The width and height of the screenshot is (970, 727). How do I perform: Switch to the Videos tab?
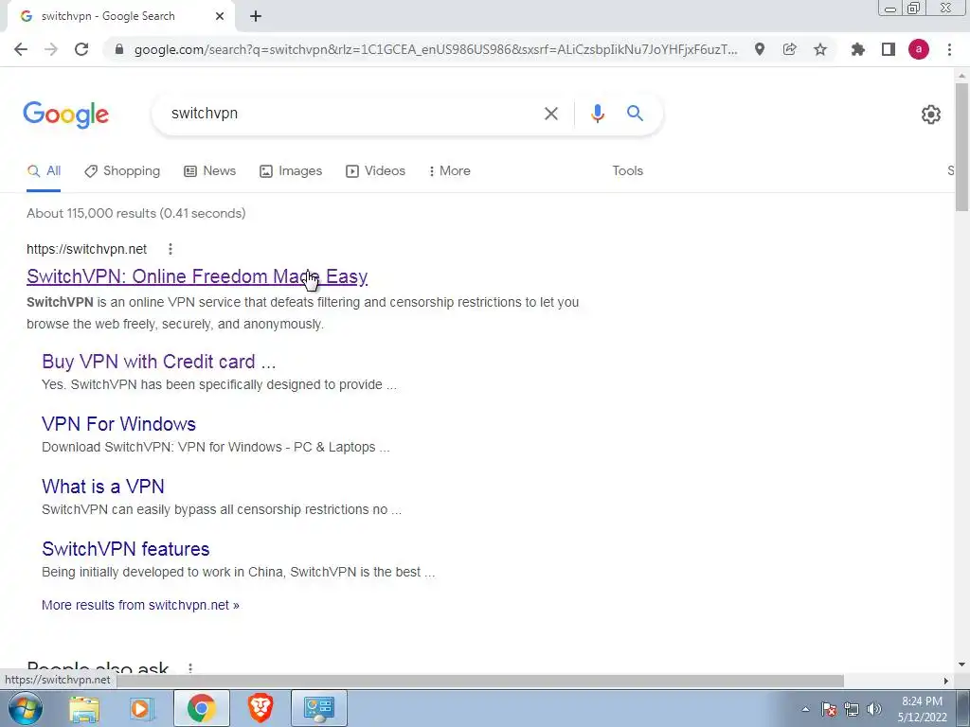(375, 171)
